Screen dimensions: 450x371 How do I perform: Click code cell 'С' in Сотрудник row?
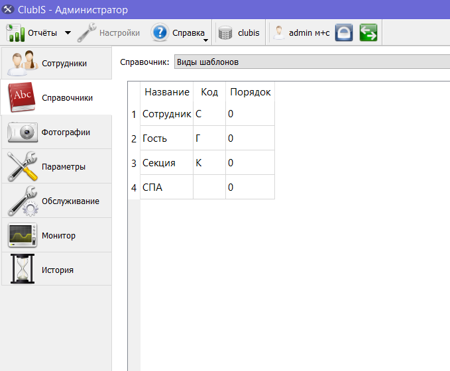pyautogui.click(x=209, y=114)
